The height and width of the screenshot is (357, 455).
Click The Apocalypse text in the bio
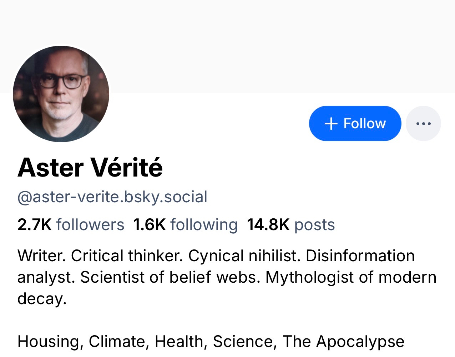pyautogui.click(x=343, y=342)
